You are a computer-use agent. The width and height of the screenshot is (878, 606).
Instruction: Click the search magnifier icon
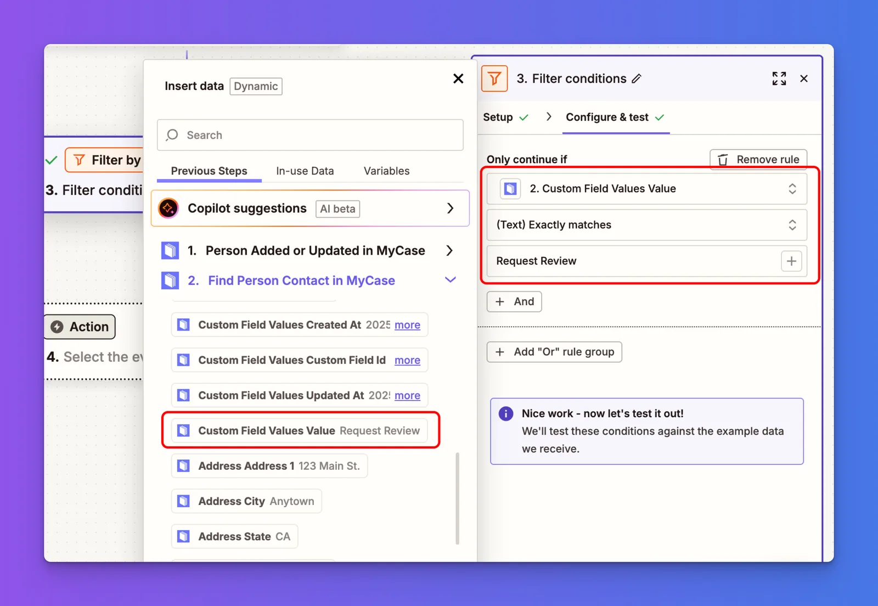172,135
